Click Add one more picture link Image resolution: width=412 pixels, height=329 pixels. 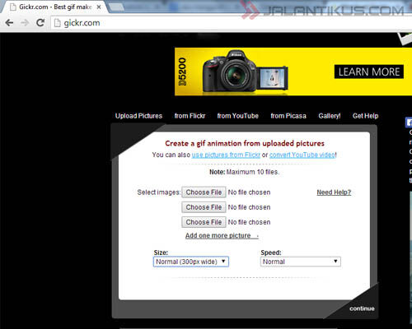pos(222,236)
